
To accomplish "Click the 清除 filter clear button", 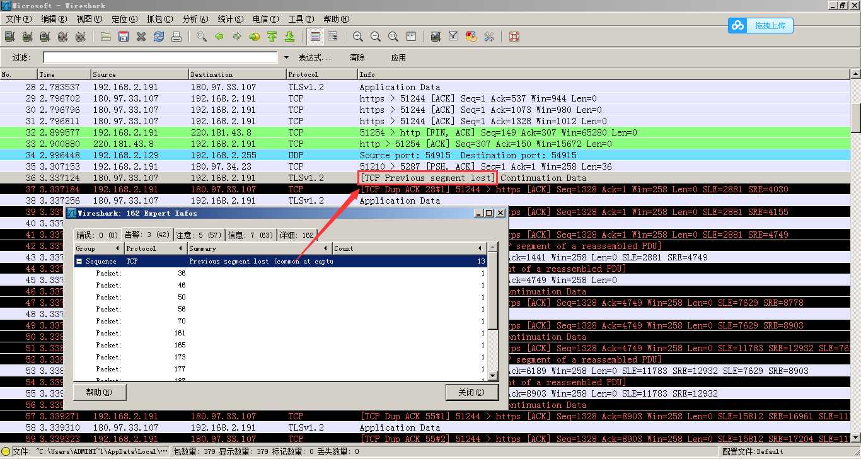I will pos(357,57).
